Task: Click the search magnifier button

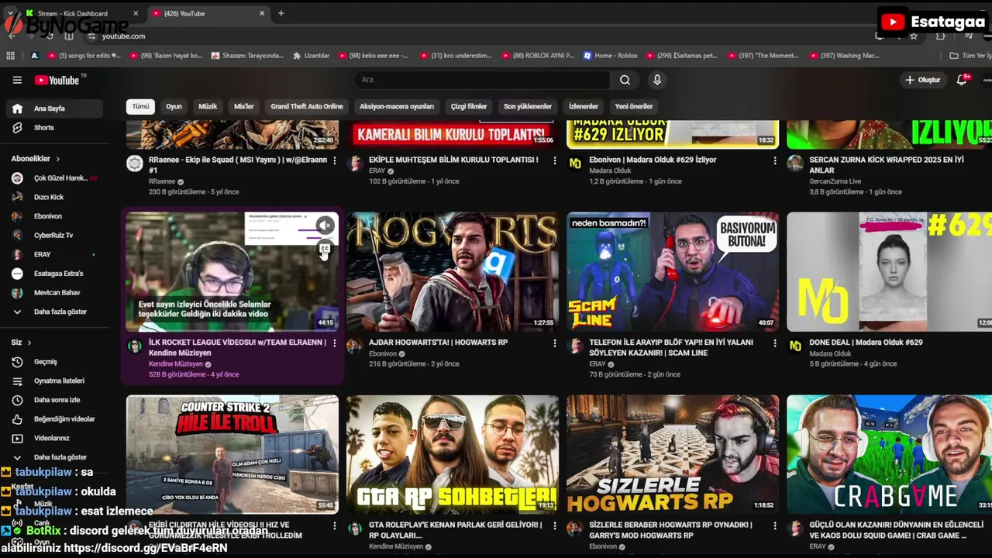Action: [x=625, y=80]
